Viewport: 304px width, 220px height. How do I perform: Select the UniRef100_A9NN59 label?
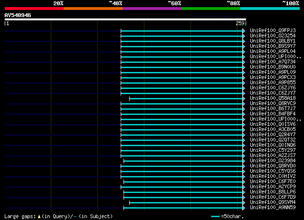(273, 208)
